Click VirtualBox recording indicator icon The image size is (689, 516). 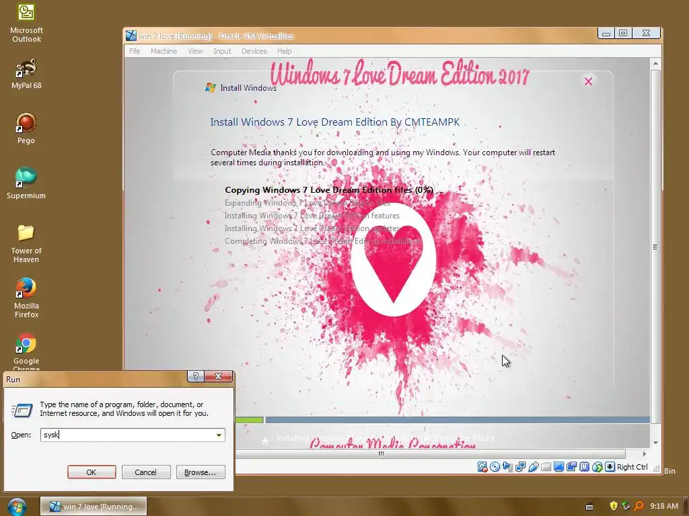coord(571,467)
